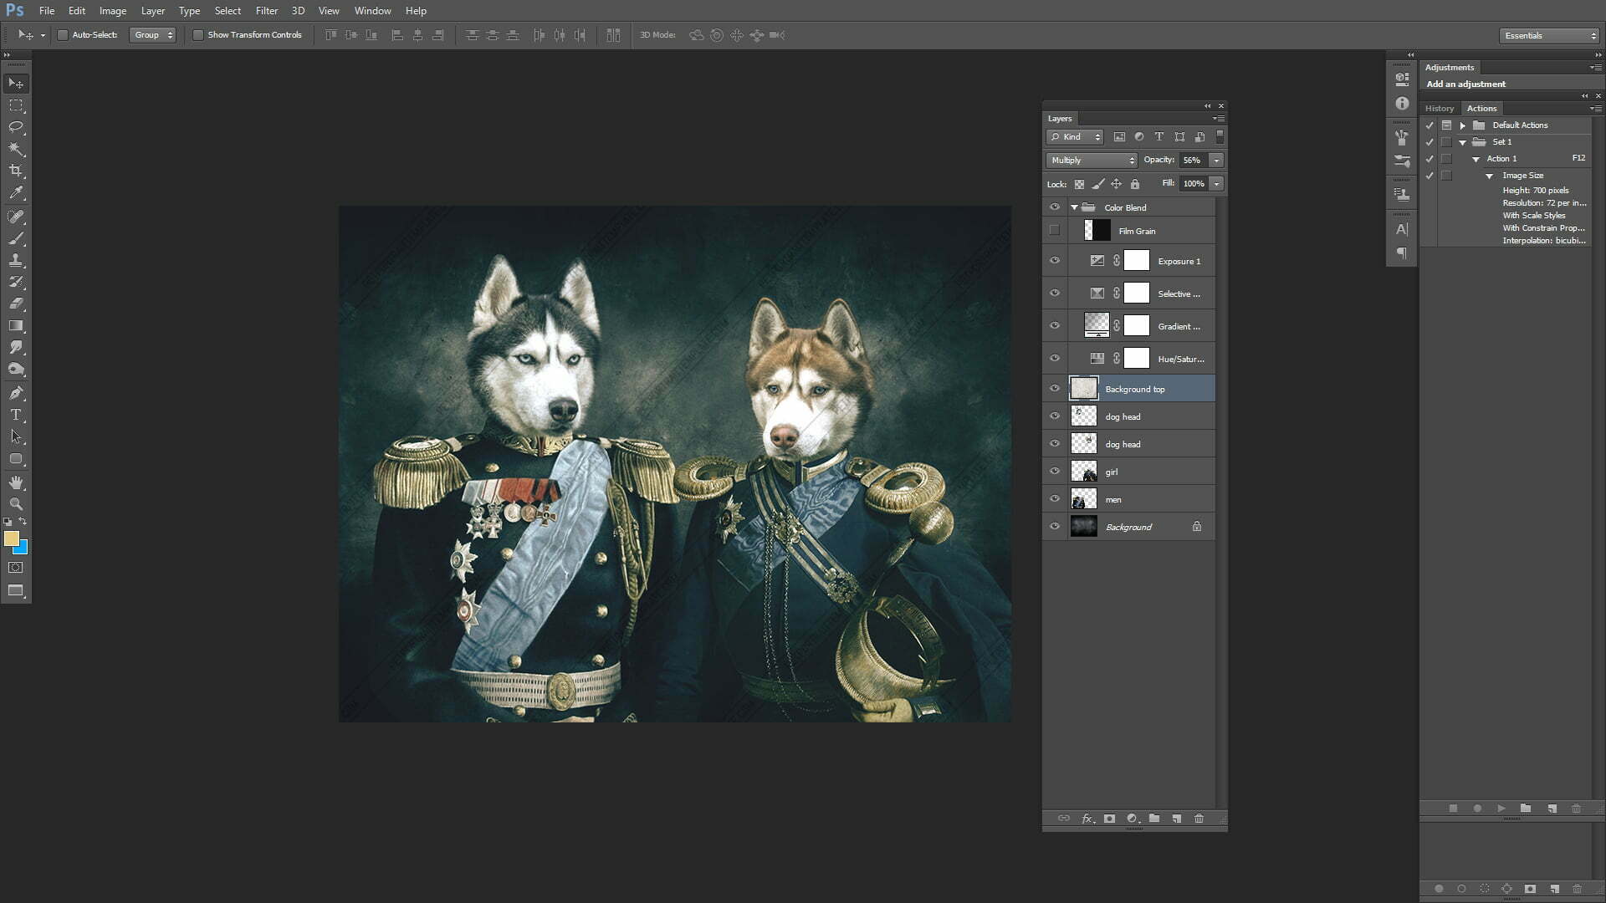The image size is (1606, 903).
Task: Click the create new group folder icon in Layers panel
Action: click(x=1154, y=819)
